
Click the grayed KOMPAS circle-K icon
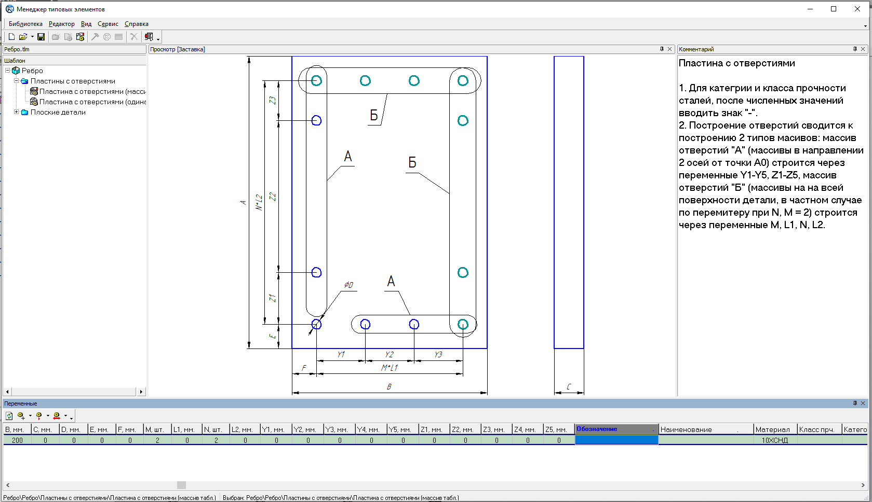(107, 37)
